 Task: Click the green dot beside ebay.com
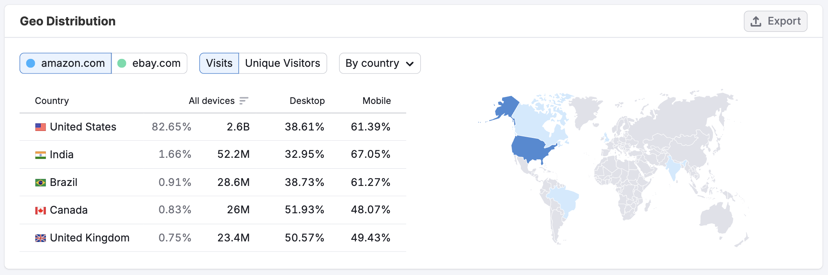(x=122, y=63)
